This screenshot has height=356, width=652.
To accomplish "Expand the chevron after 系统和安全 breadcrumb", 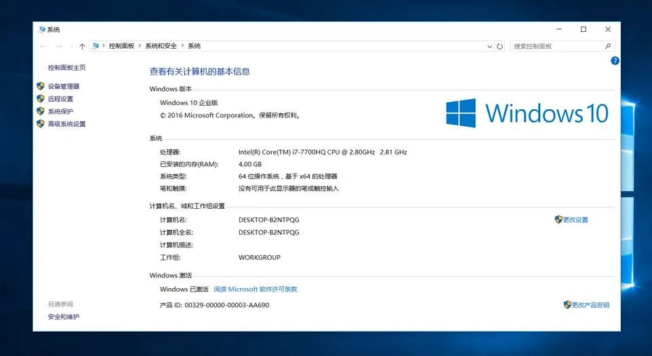I will click(x=182, y=45).
